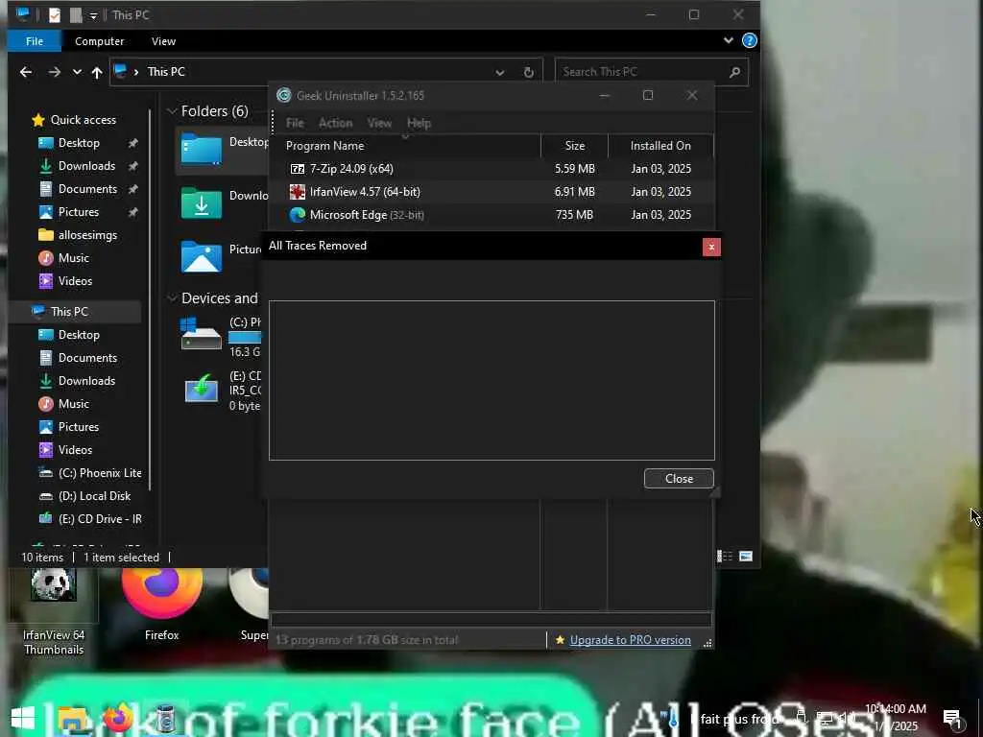Click Explorer Back arrow
Screen dimensions: 983x737
[26, 72]
